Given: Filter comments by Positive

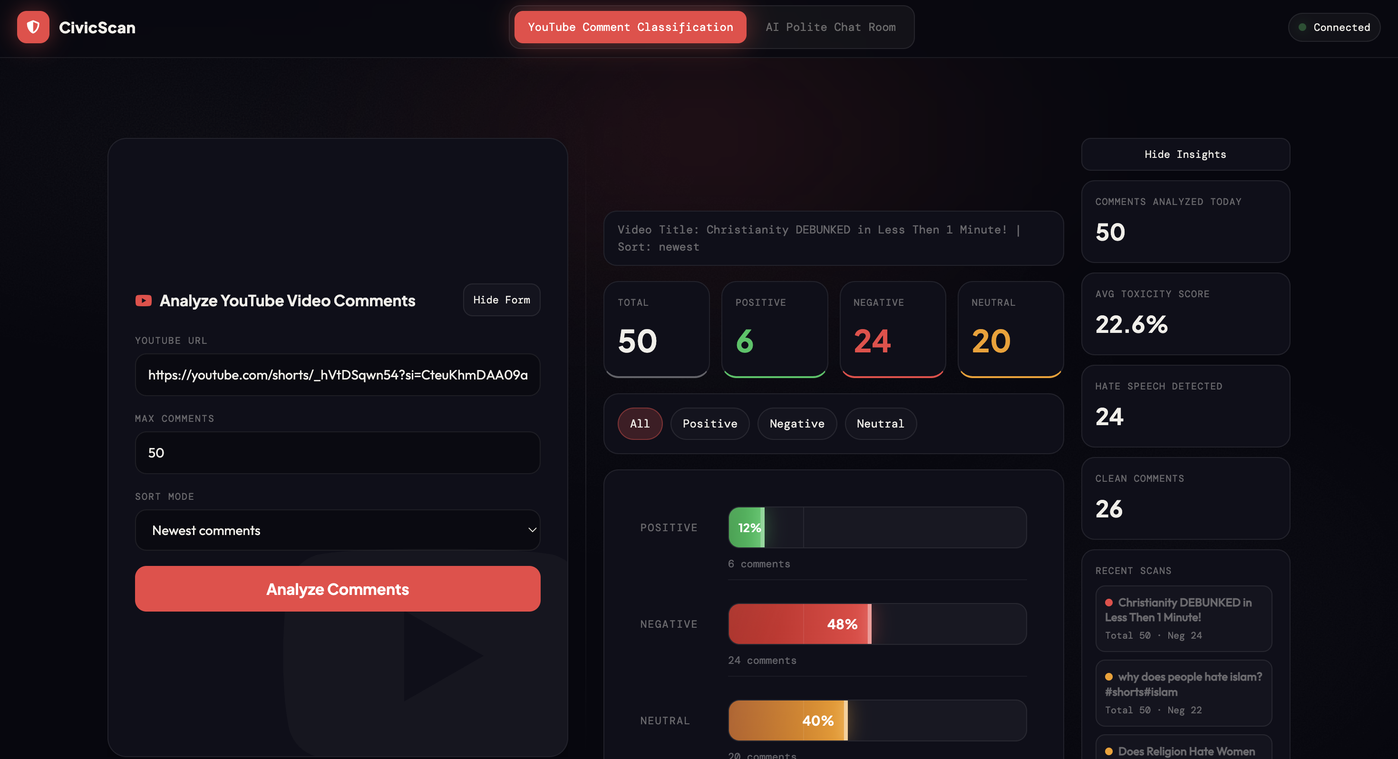Looking at the screenshot, I should coord(710,423).
